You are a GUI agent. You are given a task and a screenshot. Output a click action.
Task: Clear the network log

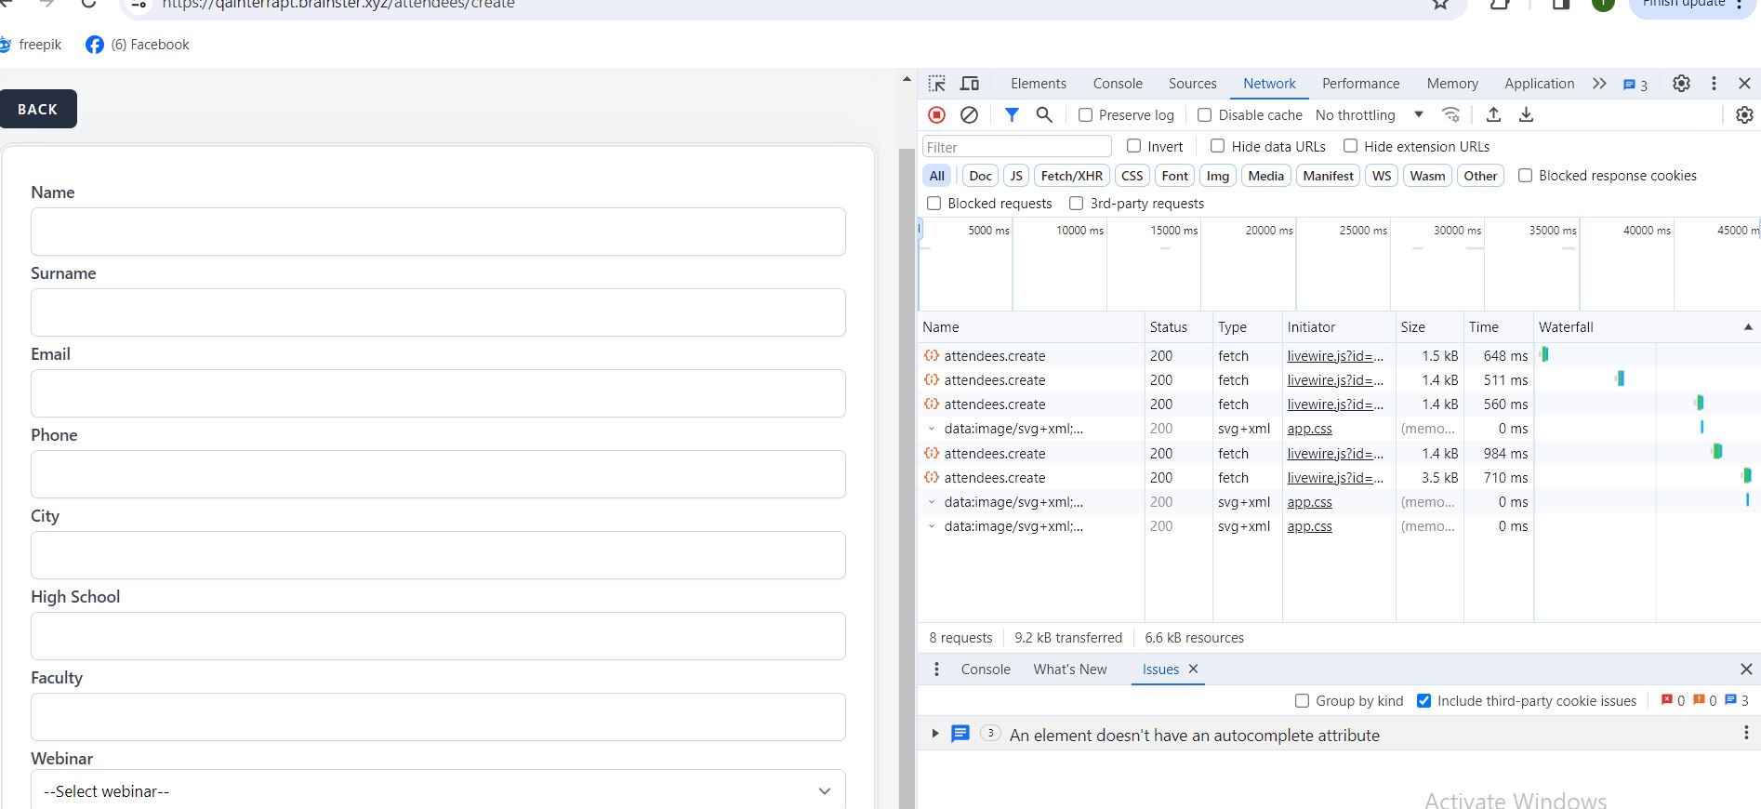pyautogui.click(x=969, y=114)
